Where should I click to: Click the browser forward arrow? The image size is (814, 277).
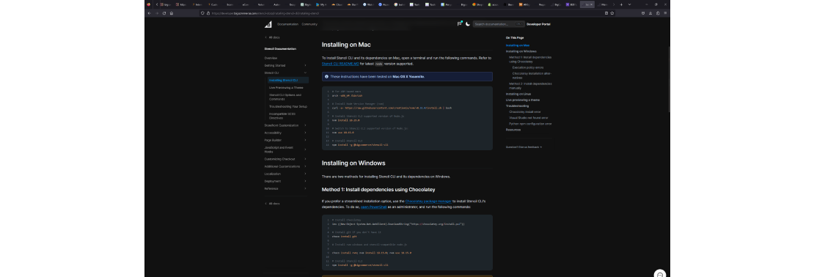pos(157,13)
